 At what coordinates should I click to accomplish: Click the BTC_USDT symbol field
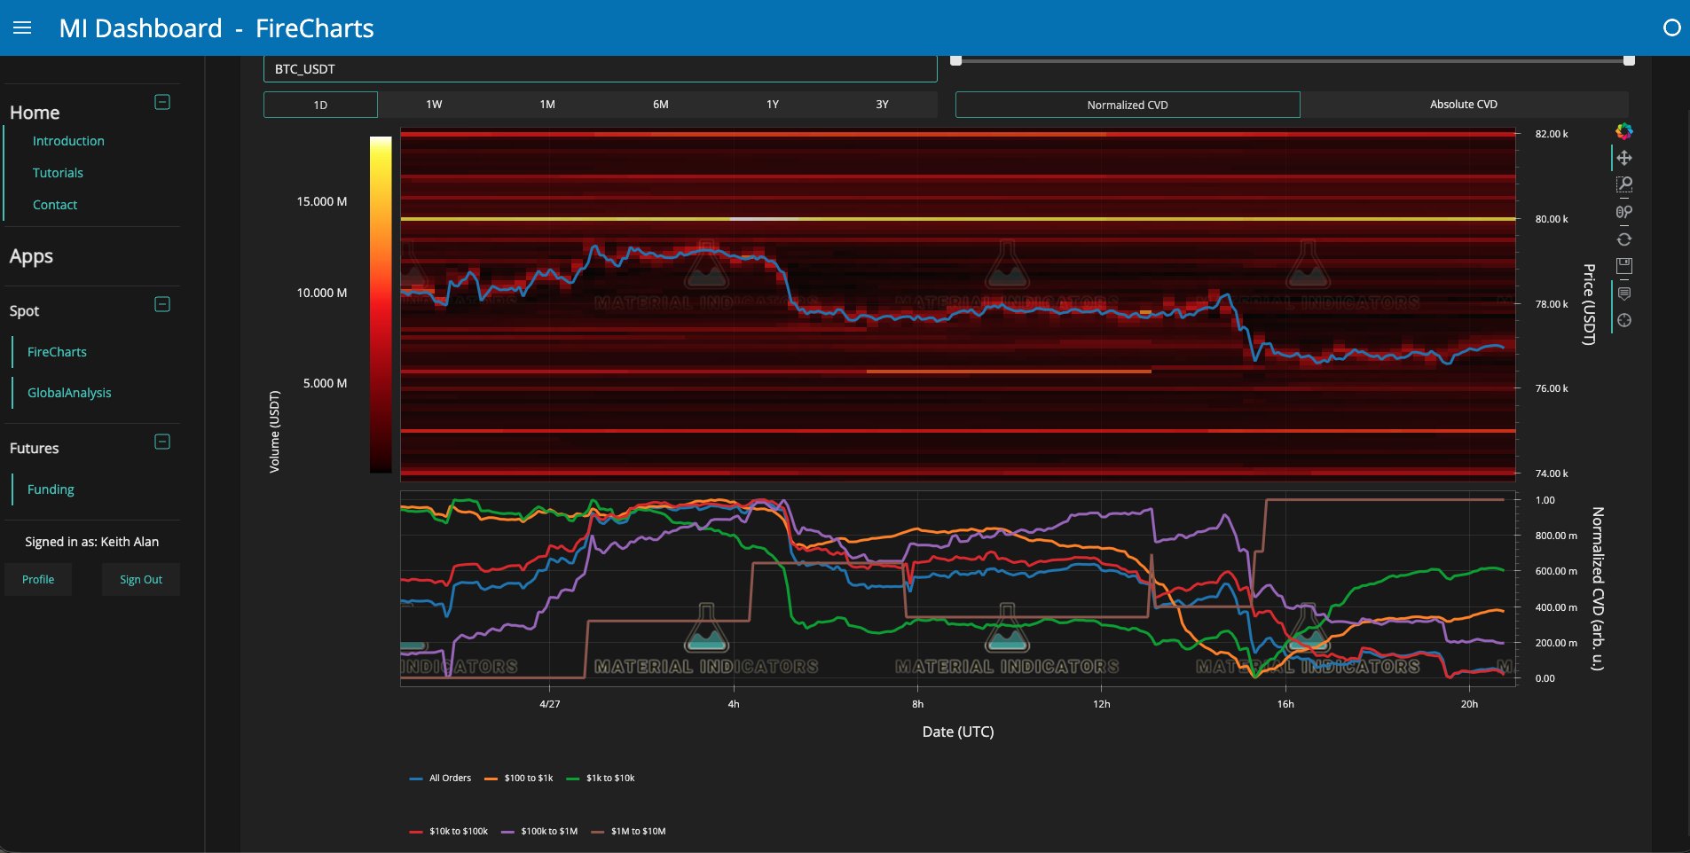pos(600,69)
